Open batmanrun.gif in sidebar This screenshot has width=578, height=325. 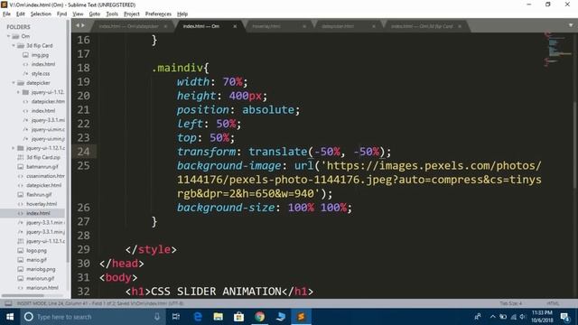tap(42, 166)
